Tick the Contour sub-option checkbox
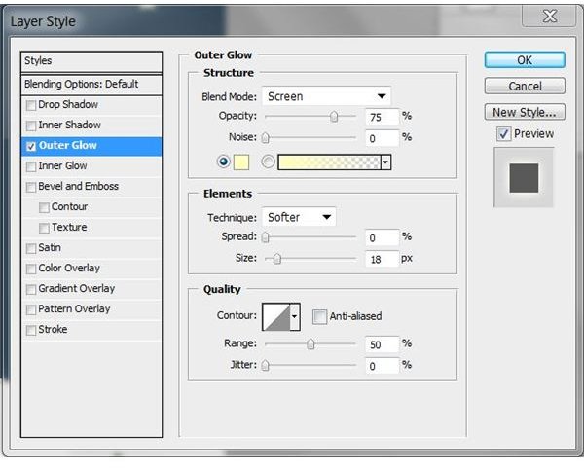 [x=44, y=208]
